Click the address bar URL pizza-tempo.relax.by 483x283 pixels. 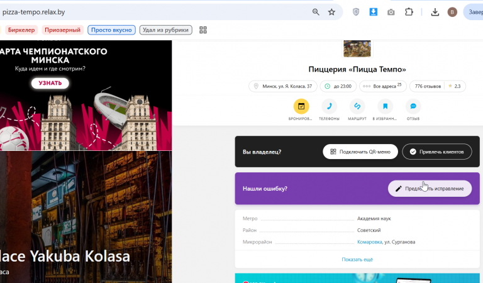pyautogui.click(x=33, y=12)
